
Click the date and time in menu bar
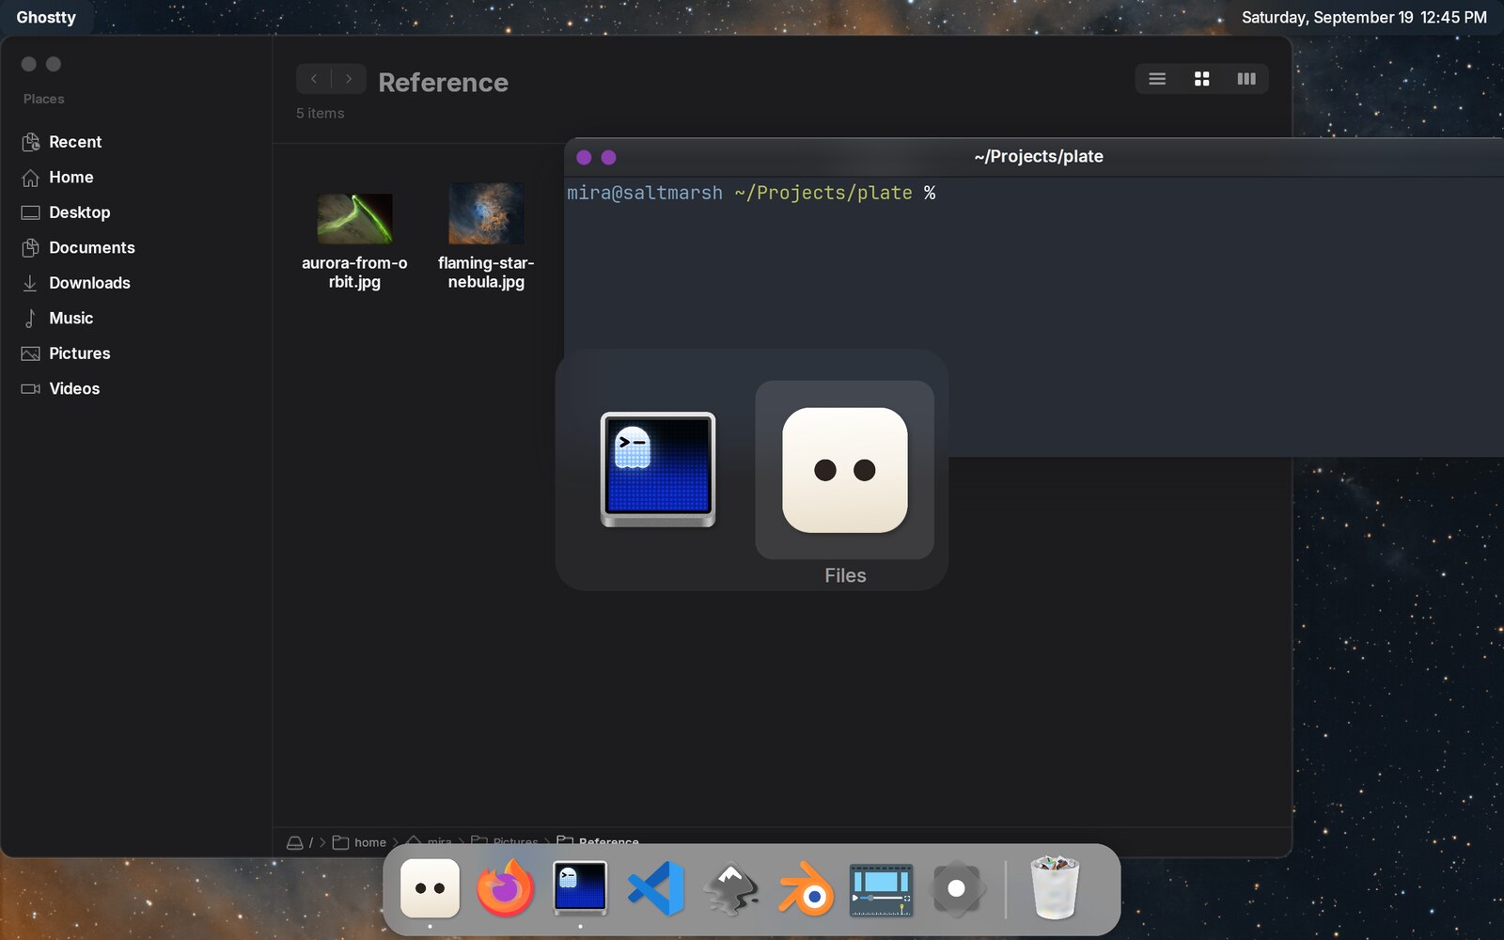pos(1364,17)
